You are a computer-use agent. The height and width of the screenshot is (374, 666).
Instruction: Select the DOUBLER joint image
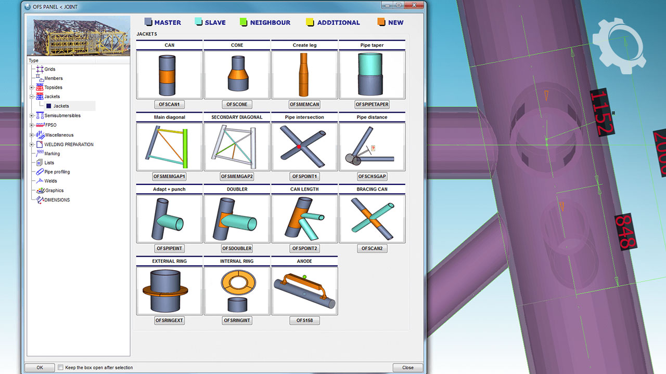coord(237,219)
